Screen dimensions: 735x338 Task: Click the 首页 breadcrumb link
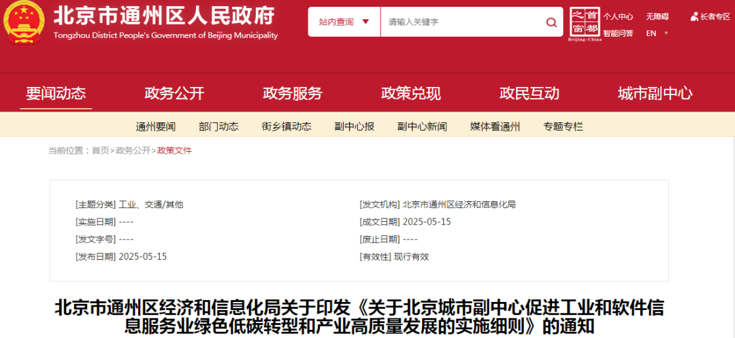pyautogui.click(x=100, y=150)
